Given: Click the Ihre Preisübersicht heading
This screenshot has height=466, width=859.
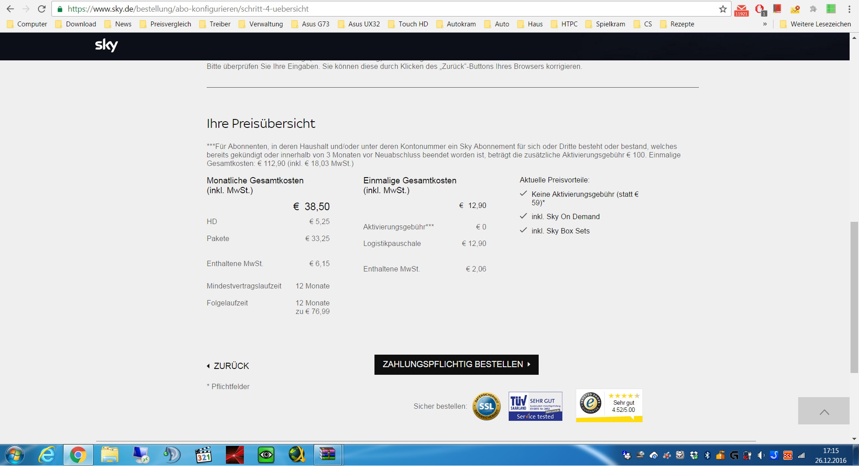Looking at the screenshot, I should click(261, 123).
